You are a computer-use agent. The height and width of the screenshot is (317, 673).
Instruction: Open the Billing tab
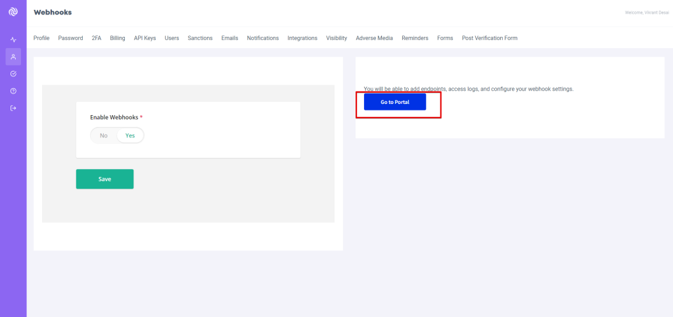pos(118,38)
